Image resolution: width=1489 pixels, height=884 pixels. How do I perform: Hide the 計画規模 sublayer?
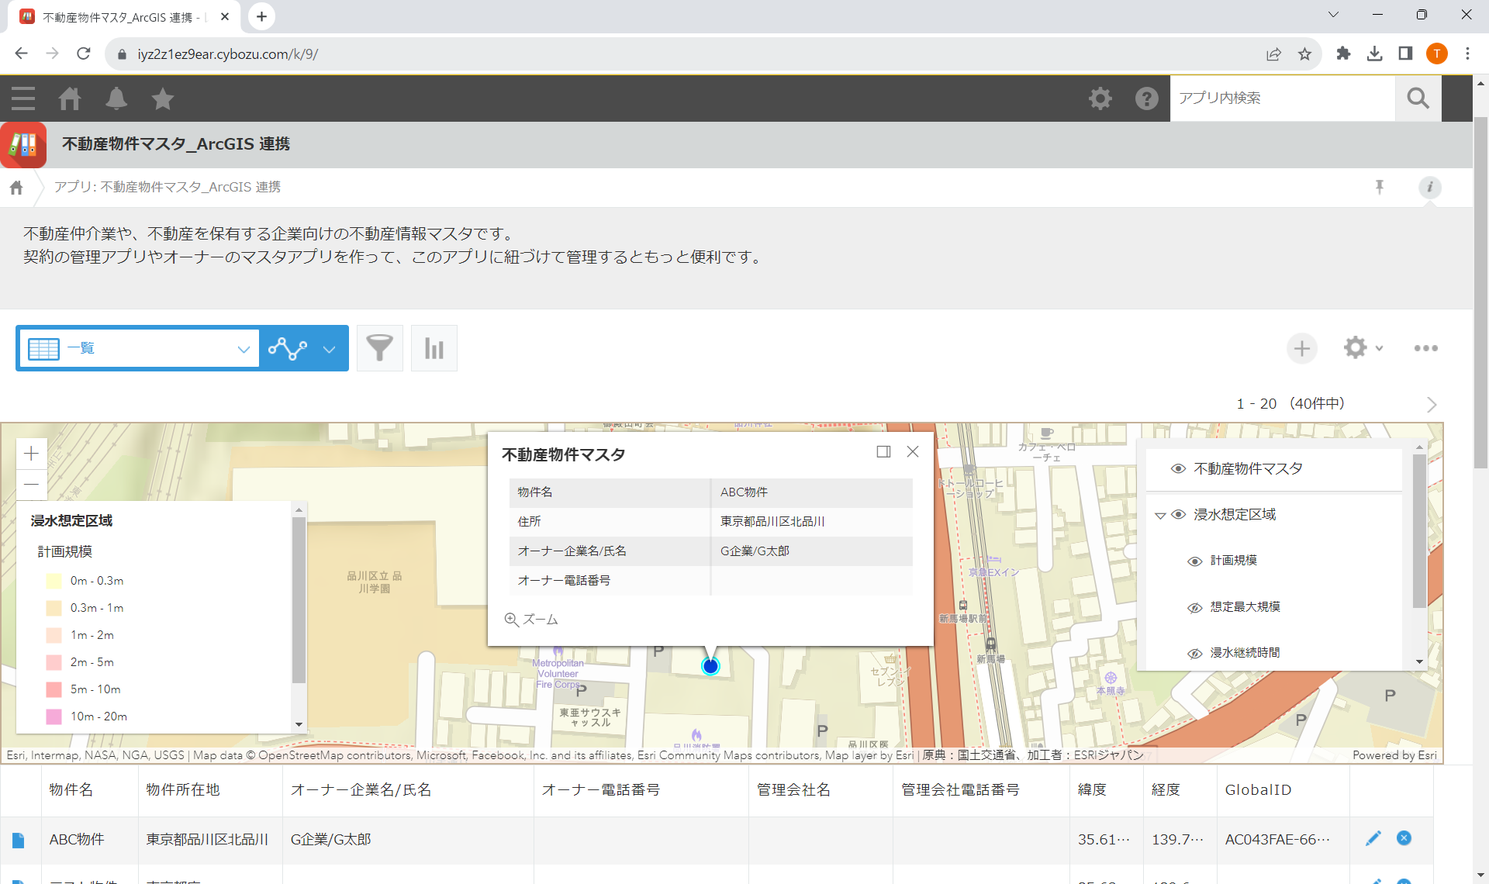click(x=1195, y=561)
